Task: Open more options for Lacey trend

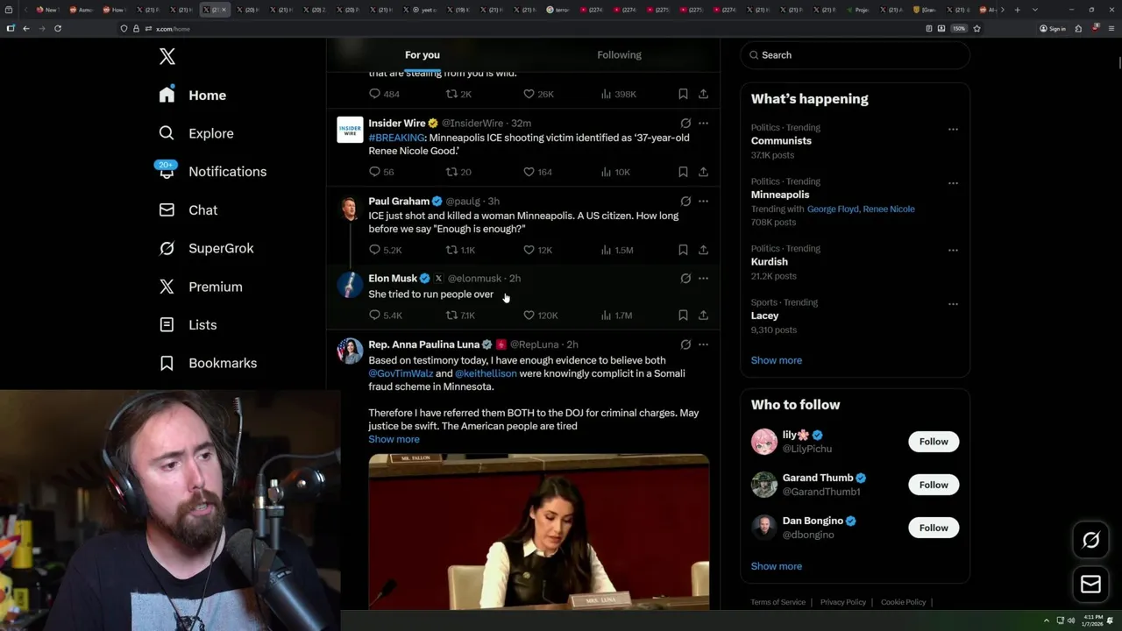Action: coord(953,304)
